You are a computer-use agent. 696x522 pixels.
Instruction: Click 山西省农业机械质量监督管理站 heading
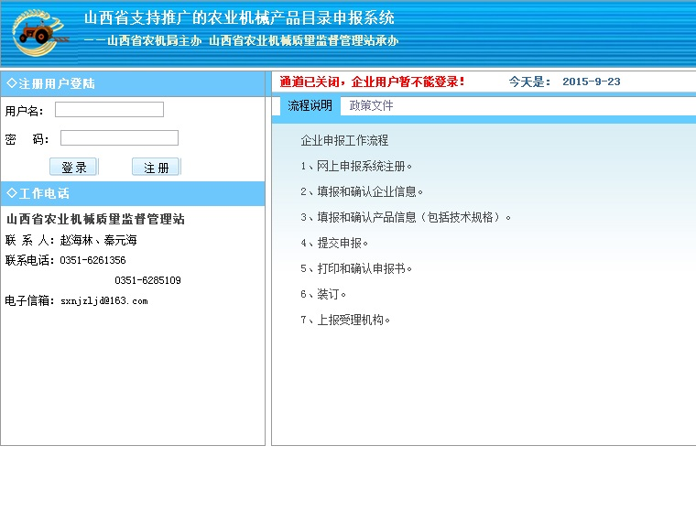(95, 219)
